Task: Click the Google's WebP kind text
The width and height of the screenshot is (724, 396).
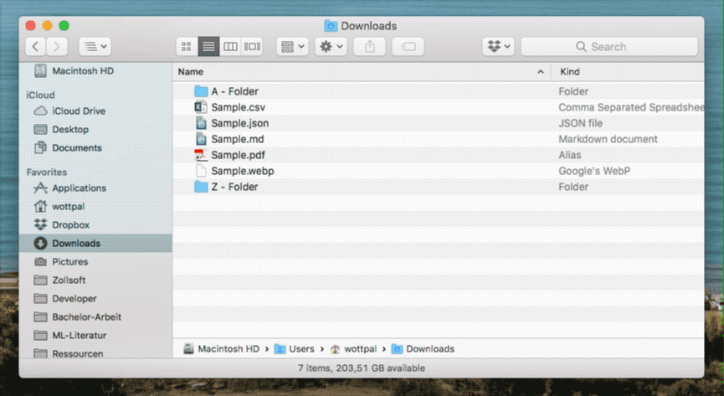Action: tap(594, 171)
